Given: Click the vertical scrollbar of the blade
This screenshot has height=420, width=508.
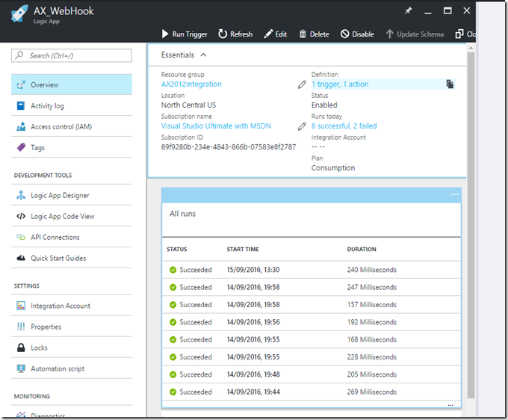Looking at the screenshot, I should coord(470,224).
